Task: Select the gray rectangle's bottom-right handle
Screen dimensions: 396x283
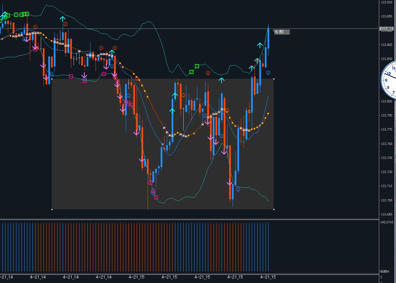Action: click(x=274, y=209)
